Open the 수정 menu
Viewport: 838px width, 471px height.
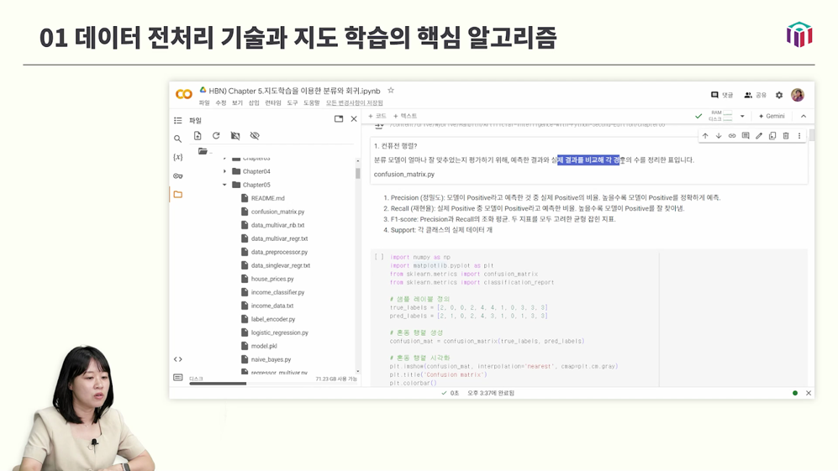click(221, 103)
